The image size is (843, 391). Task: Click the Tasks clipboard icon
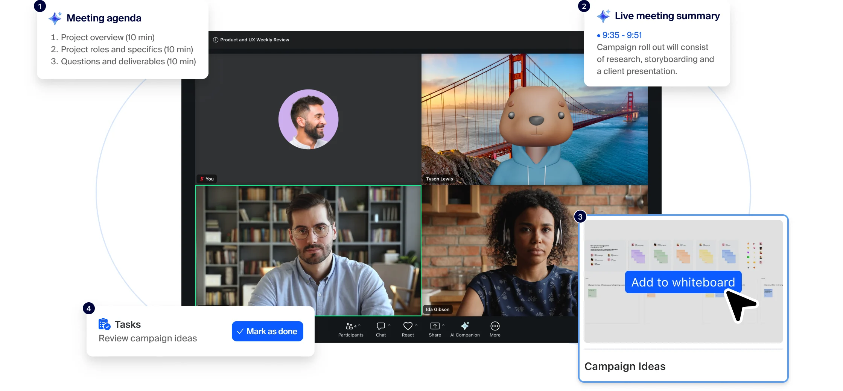(x=104, y=324)
